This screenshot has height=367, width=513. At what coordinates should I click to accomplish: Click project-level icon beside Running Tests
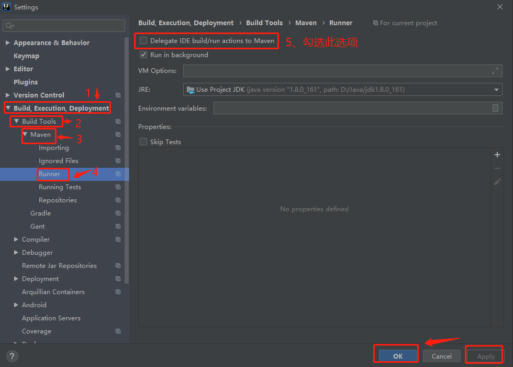118,187
